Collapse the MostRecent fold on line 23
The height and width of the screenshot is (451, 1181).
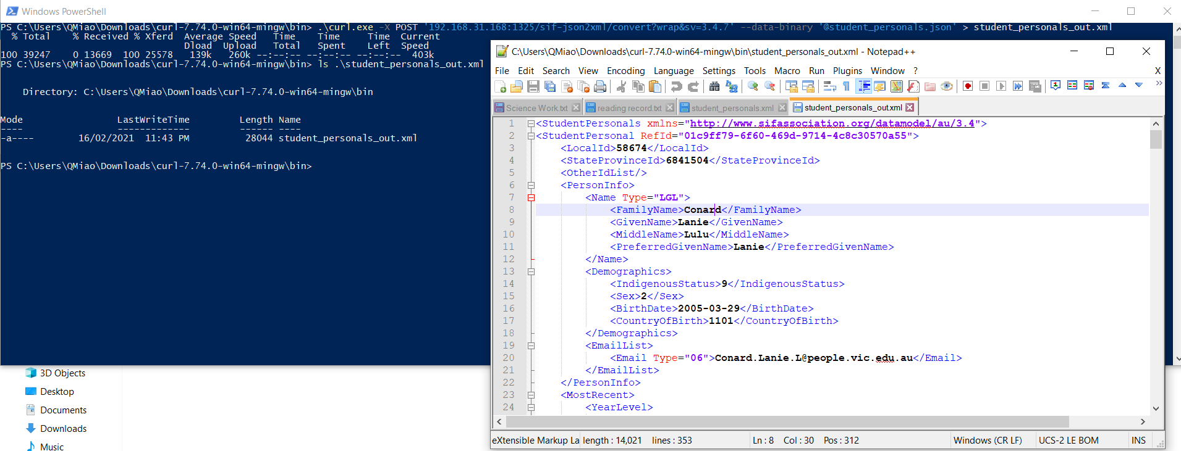point(531,395)
